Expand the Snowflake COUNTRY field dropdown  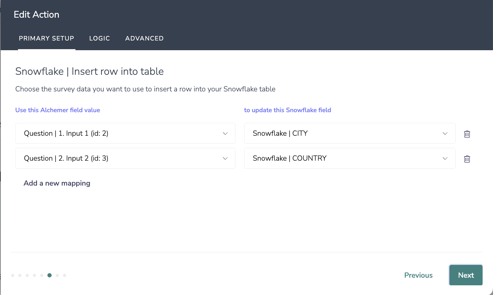point(350,158)
